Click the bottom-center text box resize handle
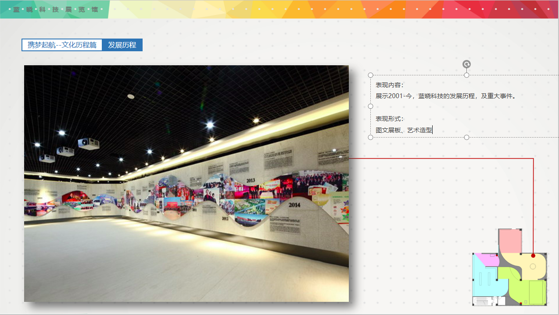Image resolution: width=559 pixels, height=315 pixels. [x=466, y=138]
